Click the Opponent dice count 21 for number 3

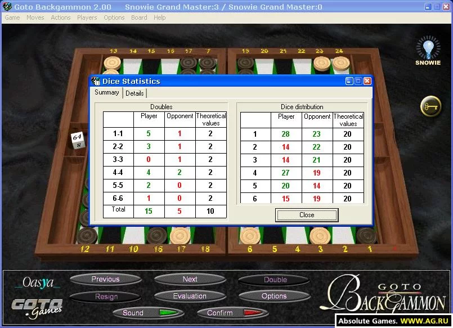click(317, 160)
